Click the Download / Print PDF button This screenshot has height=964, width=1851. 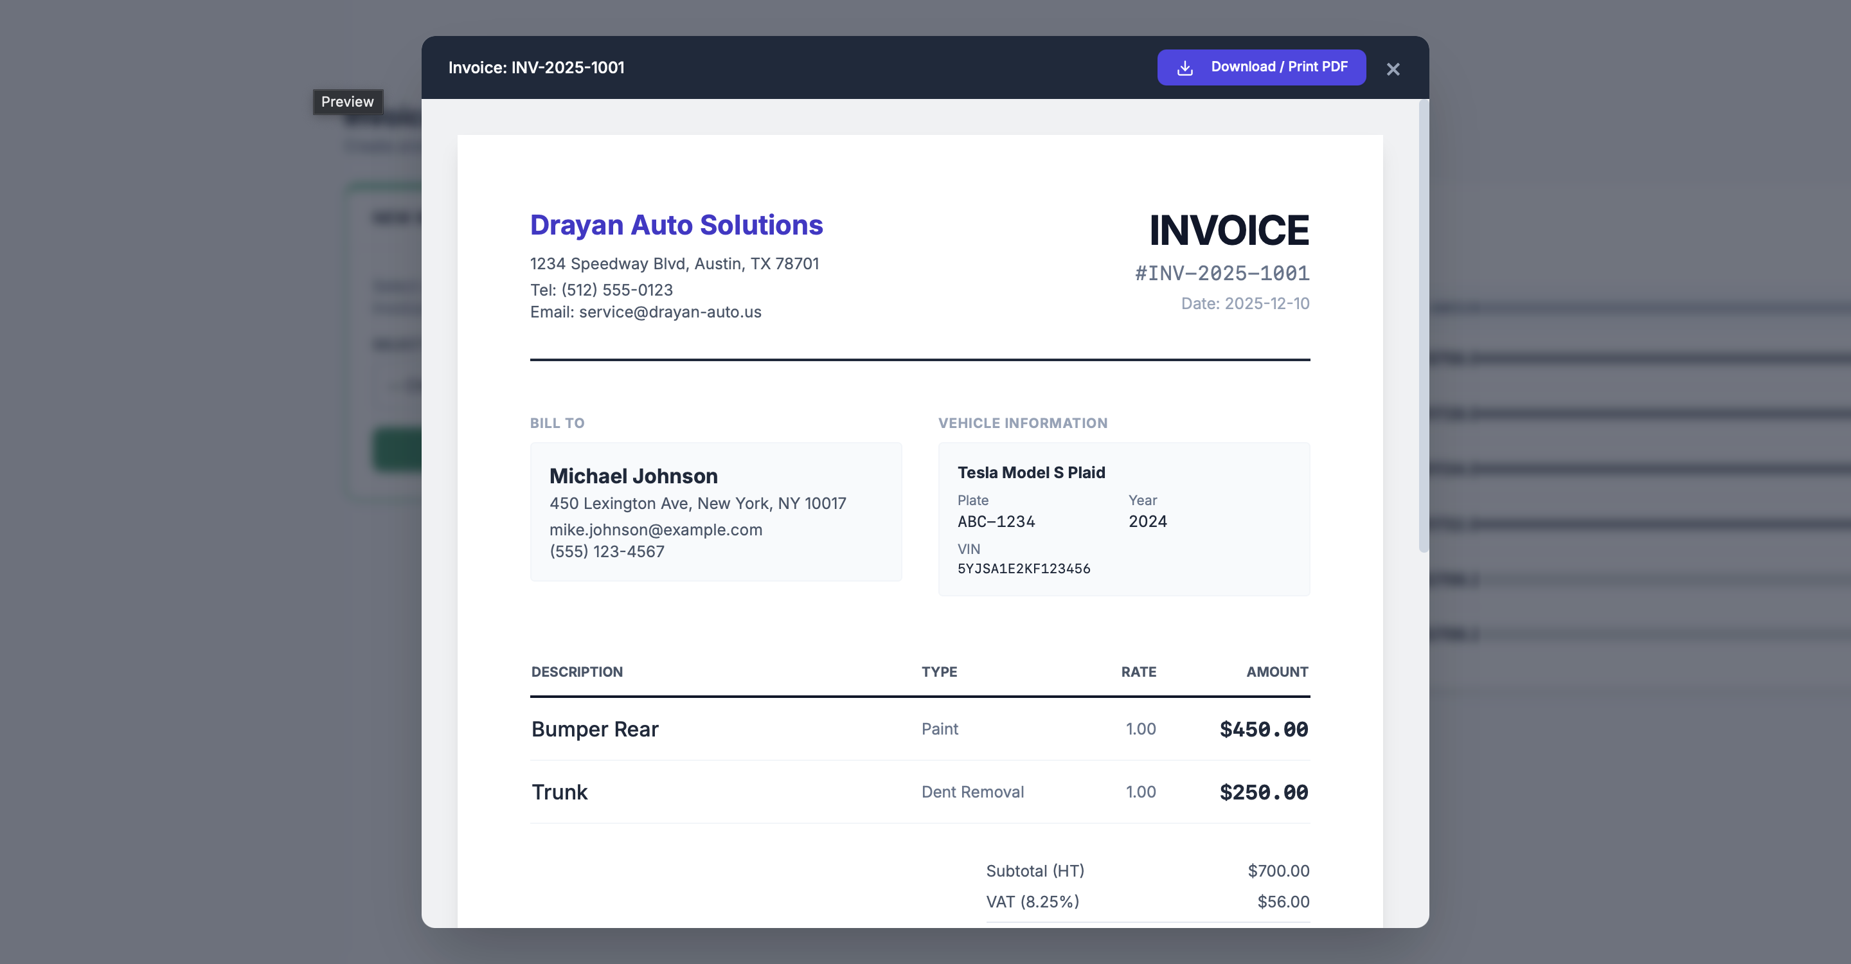point(1261,67)
